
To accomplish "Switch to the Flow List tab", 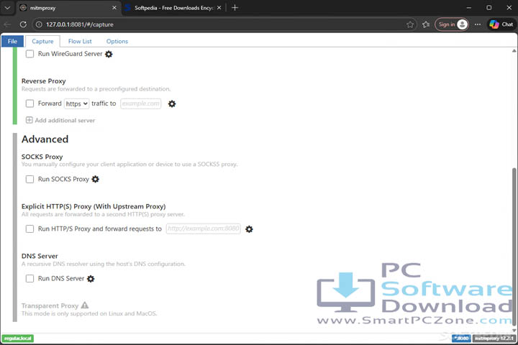I will pos(80,41).
